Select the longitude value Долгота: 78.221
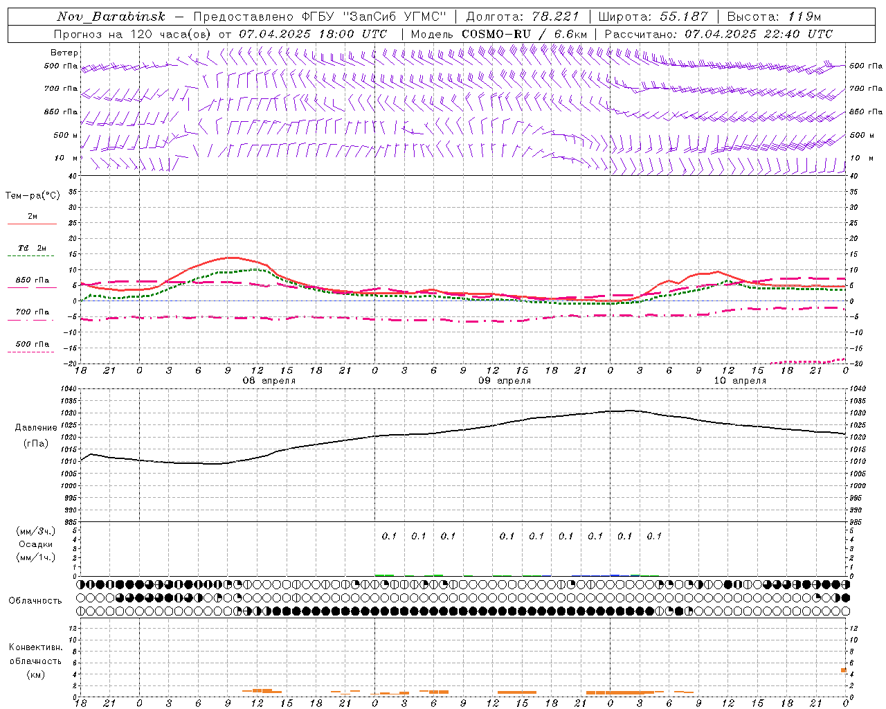 522,17
